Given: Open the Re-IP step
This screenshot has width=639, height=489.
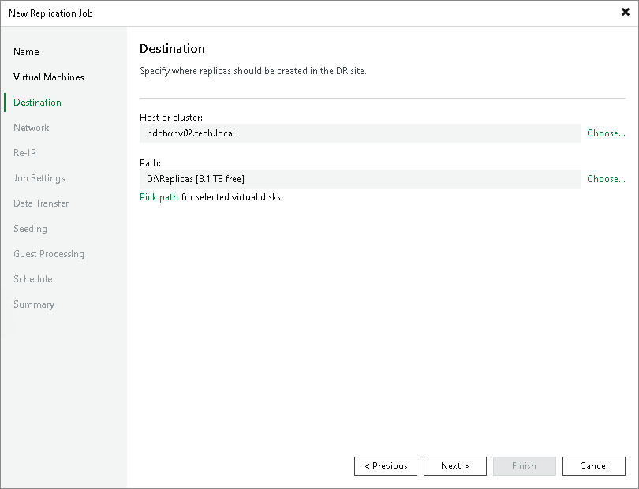Looking at the screenshot, I should tap(23, 152).
